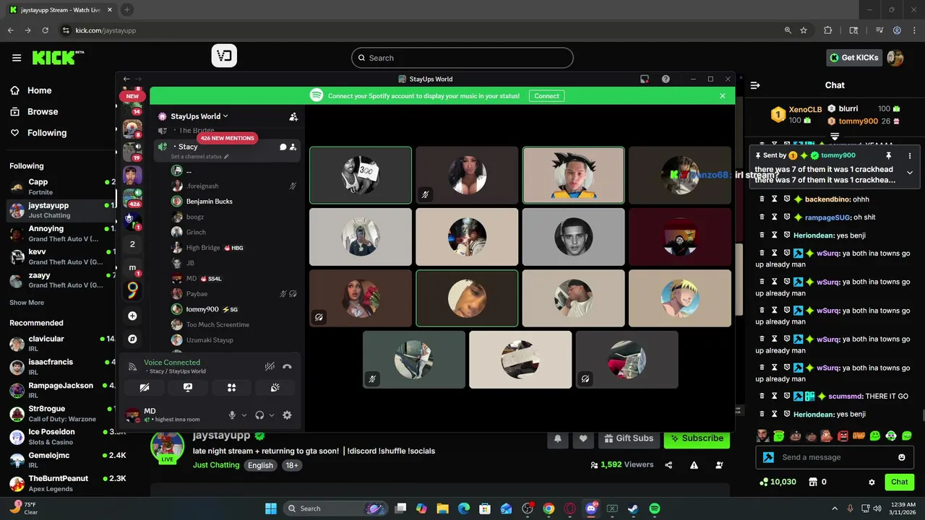This screenshot has width=925, height=520.
Task: Open chat settings gear
Action: [872, 482]
